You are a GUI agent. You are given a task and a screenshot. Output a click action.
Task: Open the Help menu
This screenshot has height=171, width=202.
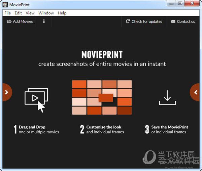(62, 13)
